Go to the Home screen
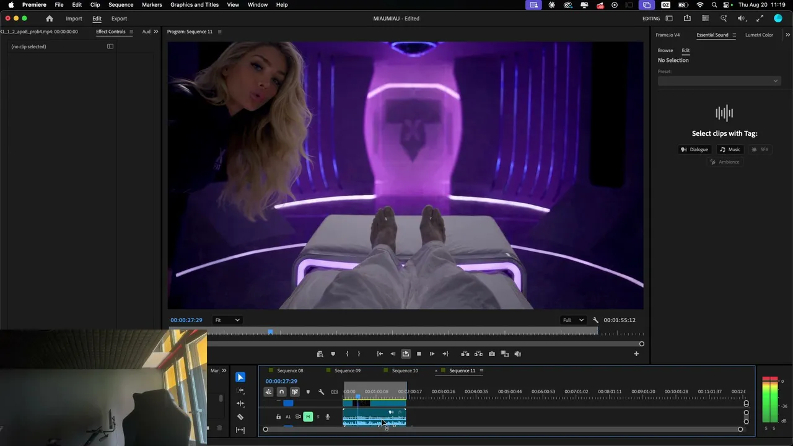This screenshot has height=446, width=793. pyautogui.click(x=50, y=19)
